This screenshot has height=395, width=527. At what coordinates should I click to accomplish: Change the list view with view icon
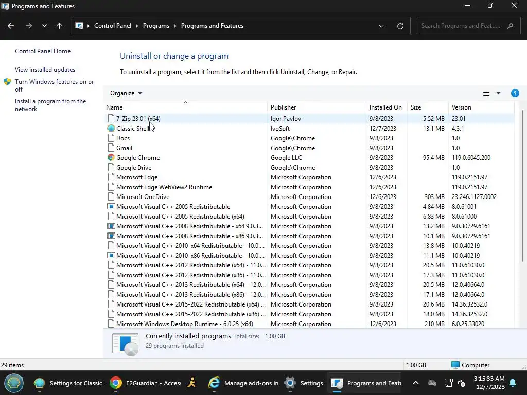(x=486, y=93)
